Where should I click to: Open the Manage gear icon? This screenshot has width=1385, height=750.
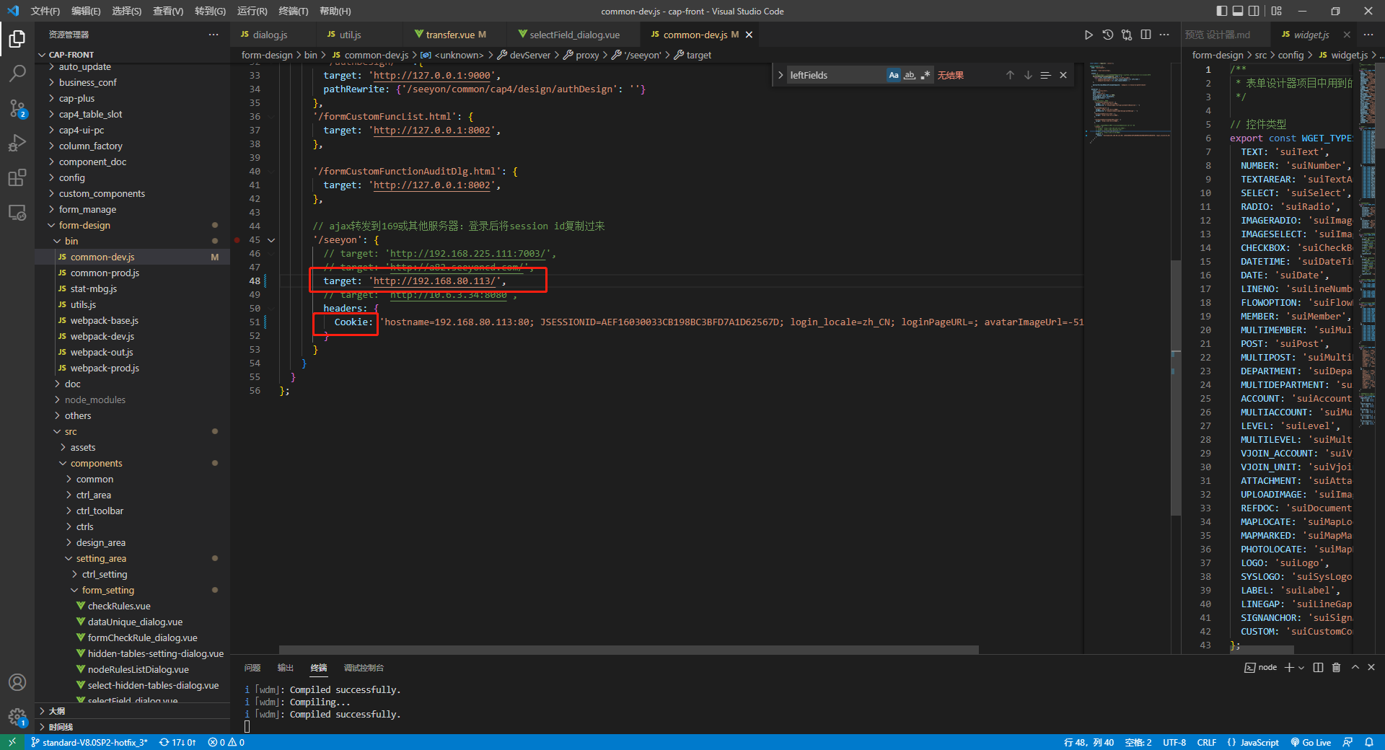click(x=17, y=717)
